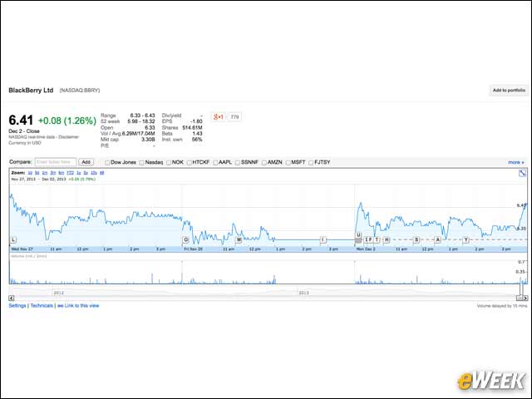Click the NASDAQ:BBRY ticker label
The image size is (532, 399).
pos(80,91)
